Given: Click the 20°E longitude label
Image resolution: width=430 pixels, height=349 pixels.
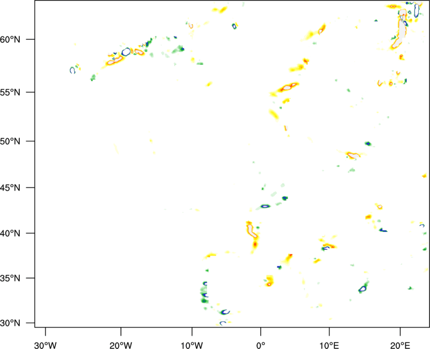Looking at the screenshot, I should click(x=400, y=345).
